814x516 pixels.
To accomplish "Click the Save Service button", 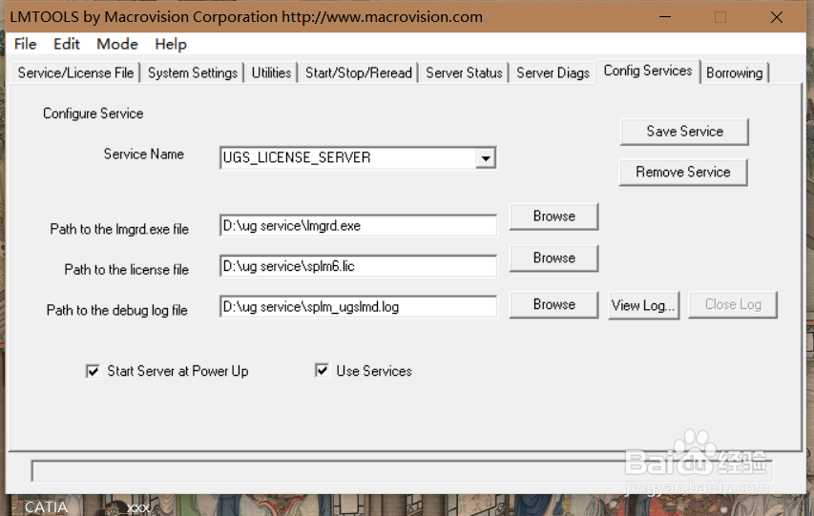I will 684,132.
